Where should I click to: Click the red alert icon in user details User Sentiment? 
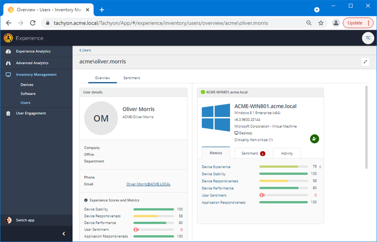tap(136, 230)
